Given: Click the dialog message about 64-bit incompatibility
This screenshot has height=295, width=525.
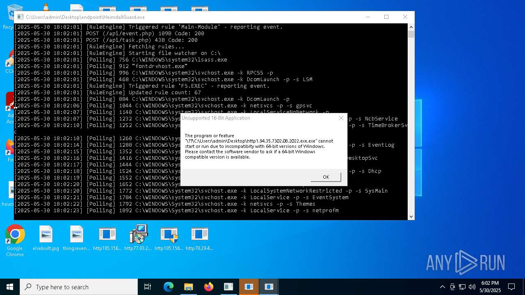Looking at the screenshot, I should coord(259,146).
